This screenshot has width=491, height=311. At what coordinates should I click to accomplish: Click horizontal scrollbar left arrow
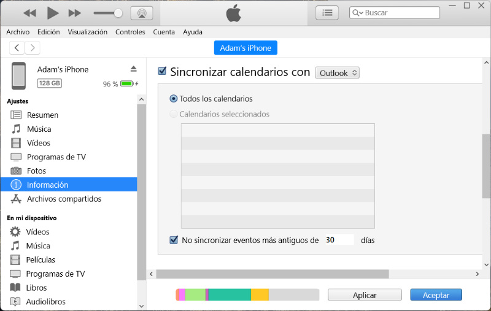(151, 274)
